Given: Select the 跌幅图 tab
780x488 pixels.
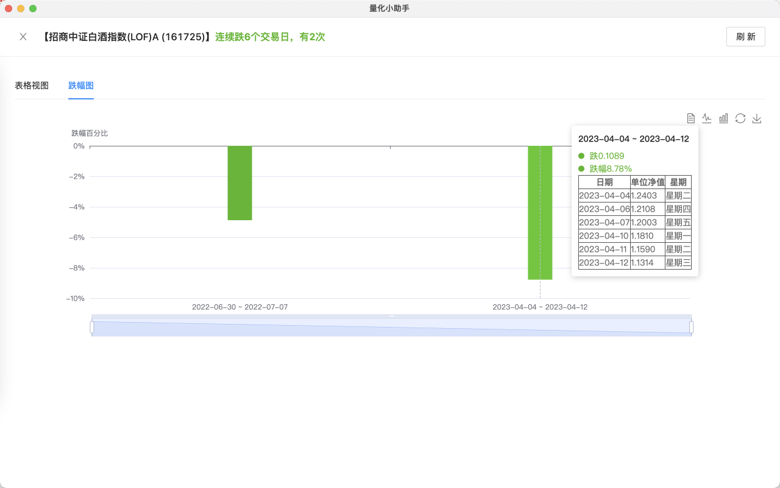Looking at the screenshot, I should [81, 85].
